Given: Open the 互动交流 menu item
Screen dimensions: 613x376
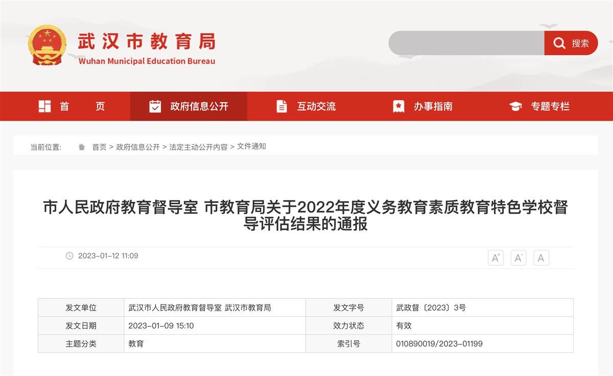Looking at the screenshot, I should tap(316, 106).
